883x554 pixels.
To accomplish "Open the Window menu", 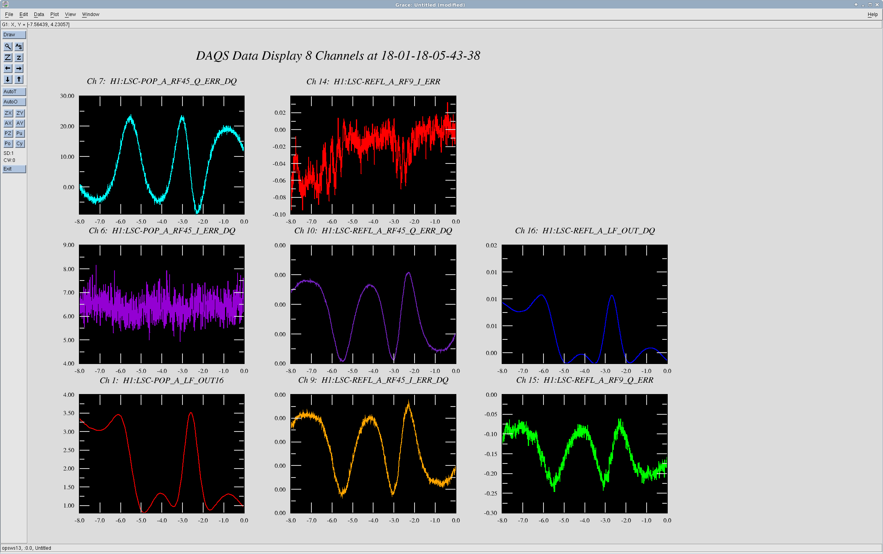I will pyautogui.click(x=91, y=14).
